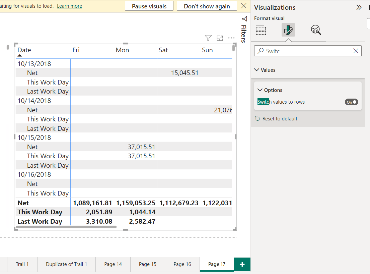Click the matrix vertical scrollbar thumb
The height and width of the screenshot is (274, 370).
click(233, 48)
